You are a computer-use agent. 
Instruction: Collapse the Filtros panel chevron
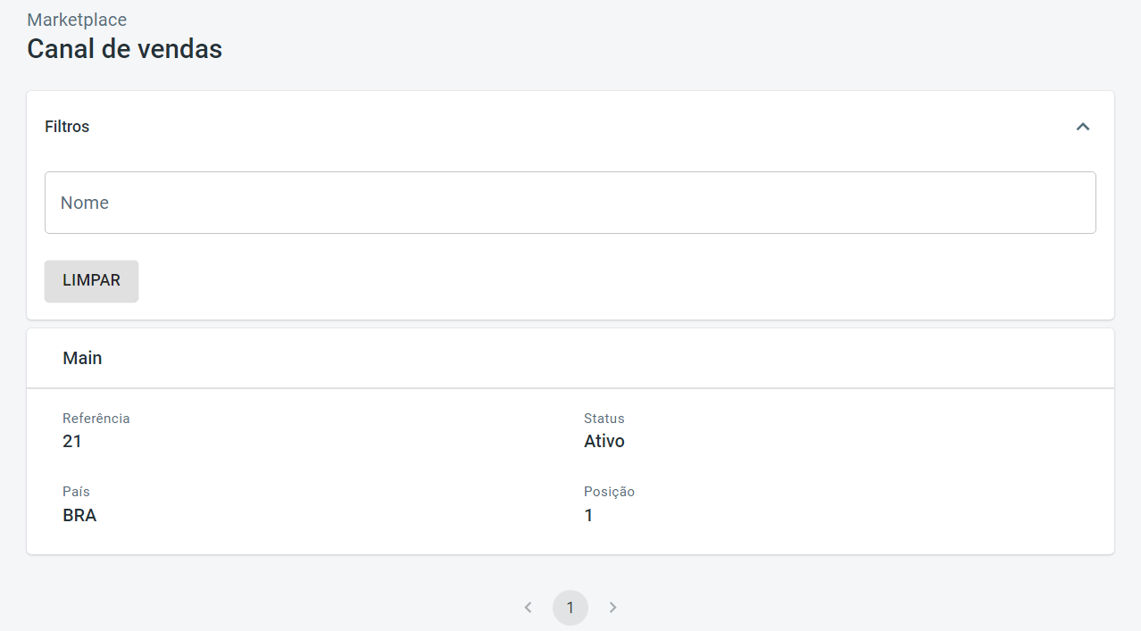coord(1082,127)
